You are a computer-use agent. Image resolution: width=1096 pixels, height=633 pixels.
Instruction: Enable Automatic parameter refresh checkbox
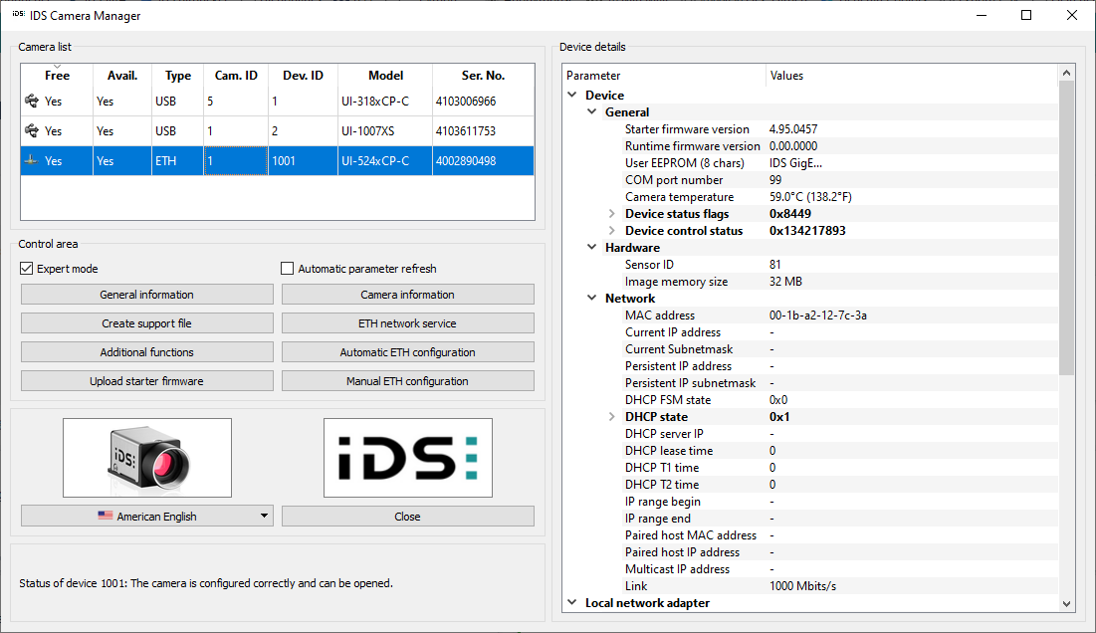[288, 269]
